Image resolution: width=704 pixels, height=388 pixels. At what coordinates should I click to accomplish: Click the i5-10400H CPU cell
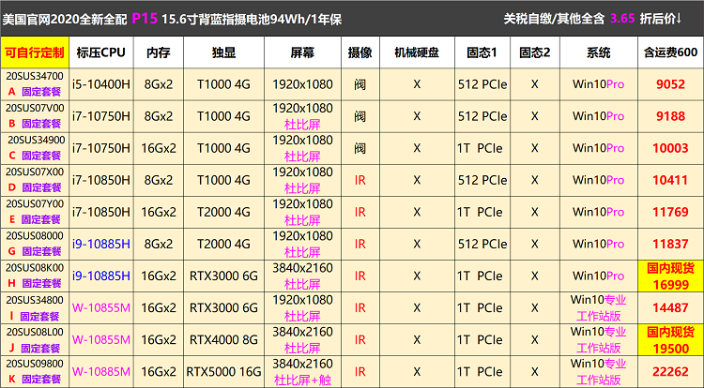(101, 84)
